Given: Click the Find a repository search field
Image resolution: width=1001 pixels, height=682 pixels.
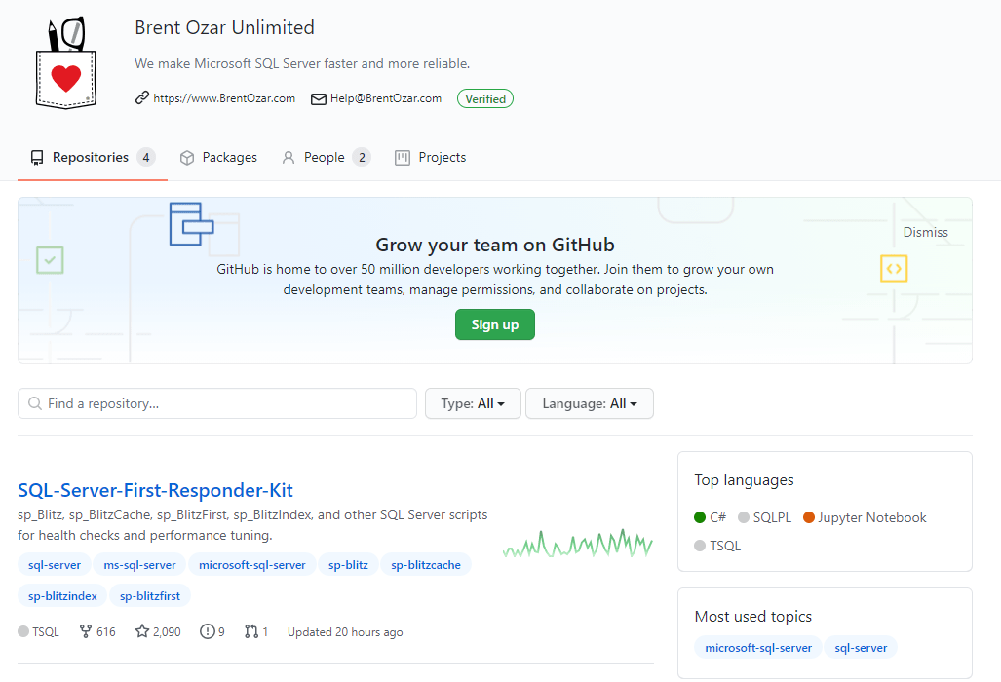Looking at the screenshot, I should [x=217, y=403].
